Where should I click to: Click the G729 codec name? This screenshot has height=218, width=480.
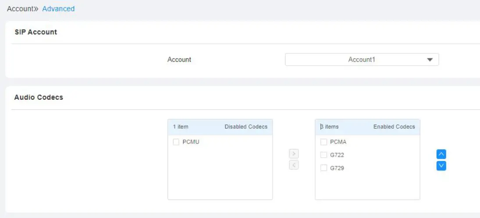(337, 168)
